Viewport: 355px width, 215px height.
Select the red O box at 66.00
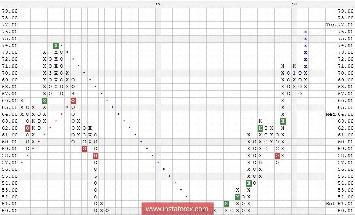pyautogui.click(x=73, y=100)
